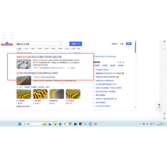The width and height of the screenshot is (167, 167).
Task: Show hidden system tray icons chevron
Action: click(140, 124)
